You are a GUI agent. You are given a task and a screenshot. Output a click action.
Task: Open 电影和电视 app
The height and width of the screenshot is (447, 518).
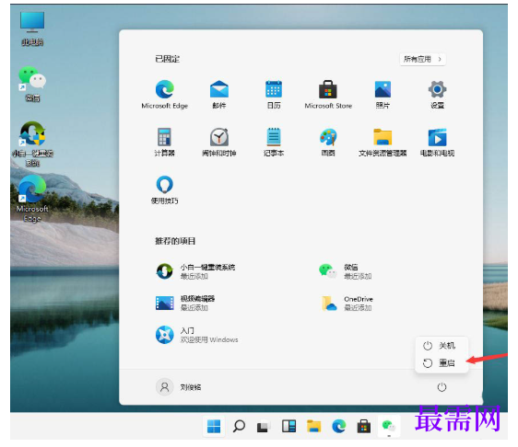pyautogui.click(x=437, y=142)
